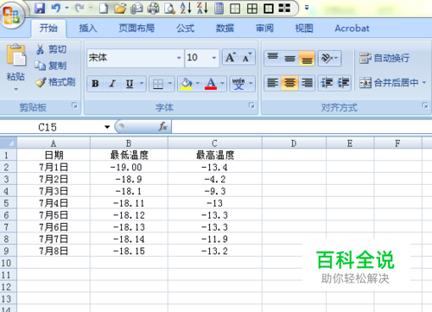Apply yellow fill color bucket

click(x=187, y=84)
